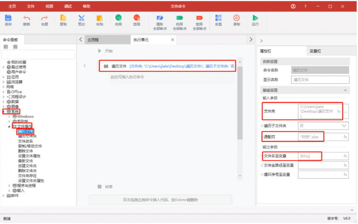Click the 粘贴 (Paste) toolbar icon
Screen dimensions: 358x224
(100, 18)
